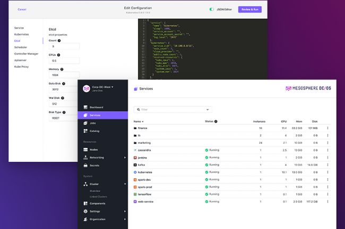Select the Controller Manager section
This screenshot has height=229, width=345.
(26, 54)
